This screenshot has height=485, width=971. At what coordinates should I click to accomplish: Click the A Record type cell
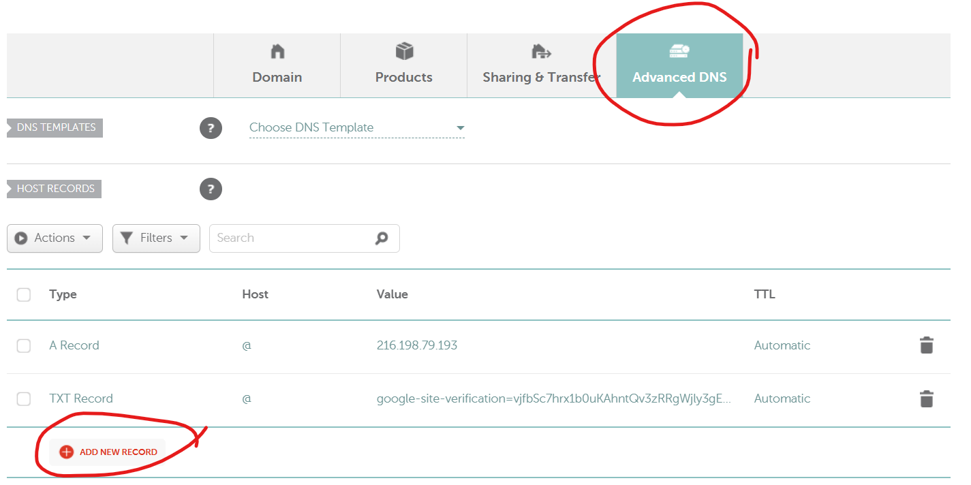(74, 345)
